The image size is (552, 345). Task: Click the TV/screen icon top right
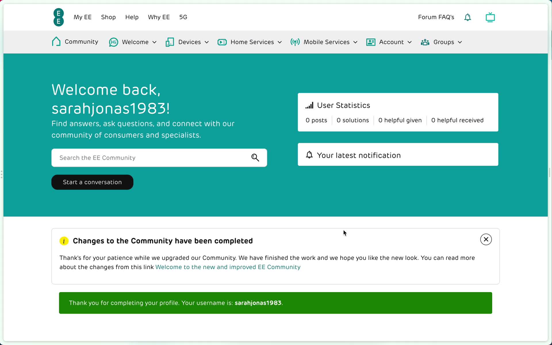(x=490, y=17)
